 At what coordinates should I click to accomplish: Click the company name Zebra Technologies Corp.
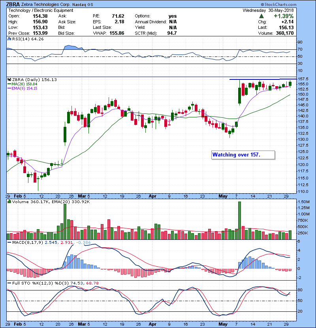pos(47,4)
